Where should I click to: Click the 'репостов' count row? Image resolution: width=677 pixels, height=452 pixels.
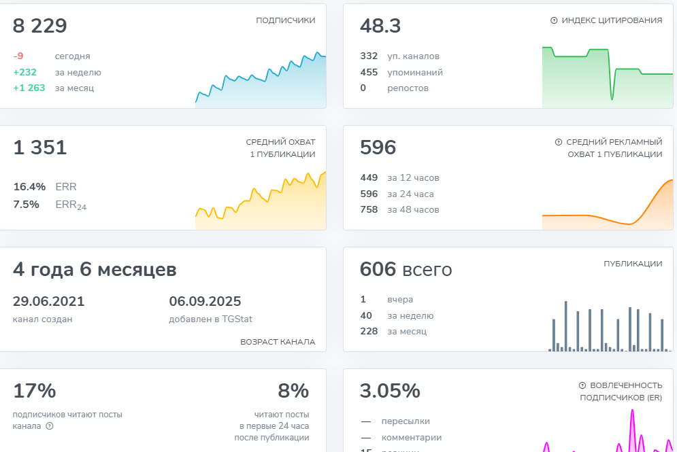tap(395, 88)
